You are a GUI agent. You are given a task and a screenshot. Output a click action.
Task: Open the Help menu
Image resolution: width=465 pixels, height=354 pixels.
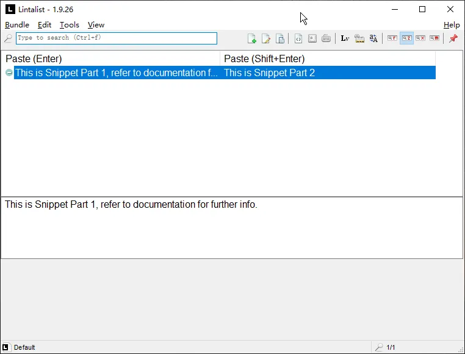coord(452,25)
